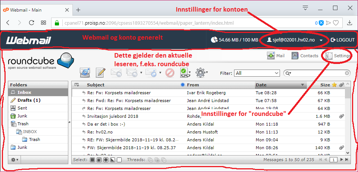This screenshot has width=358, height=172.
Task: Click the red Delete message icon
Action: point(169,73)
